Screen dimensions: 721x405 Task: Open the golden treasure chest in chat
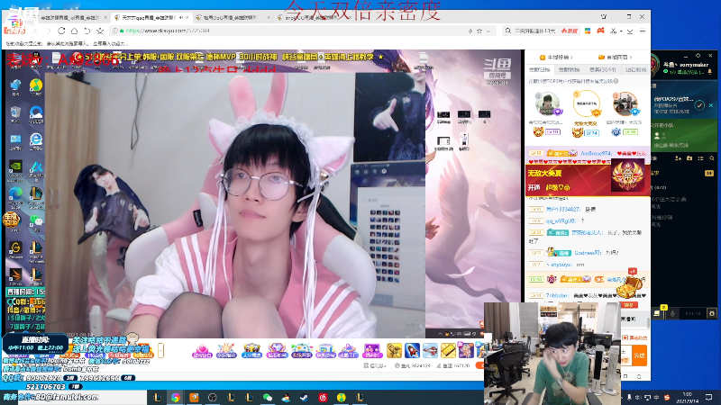click(x=629, y=287)
